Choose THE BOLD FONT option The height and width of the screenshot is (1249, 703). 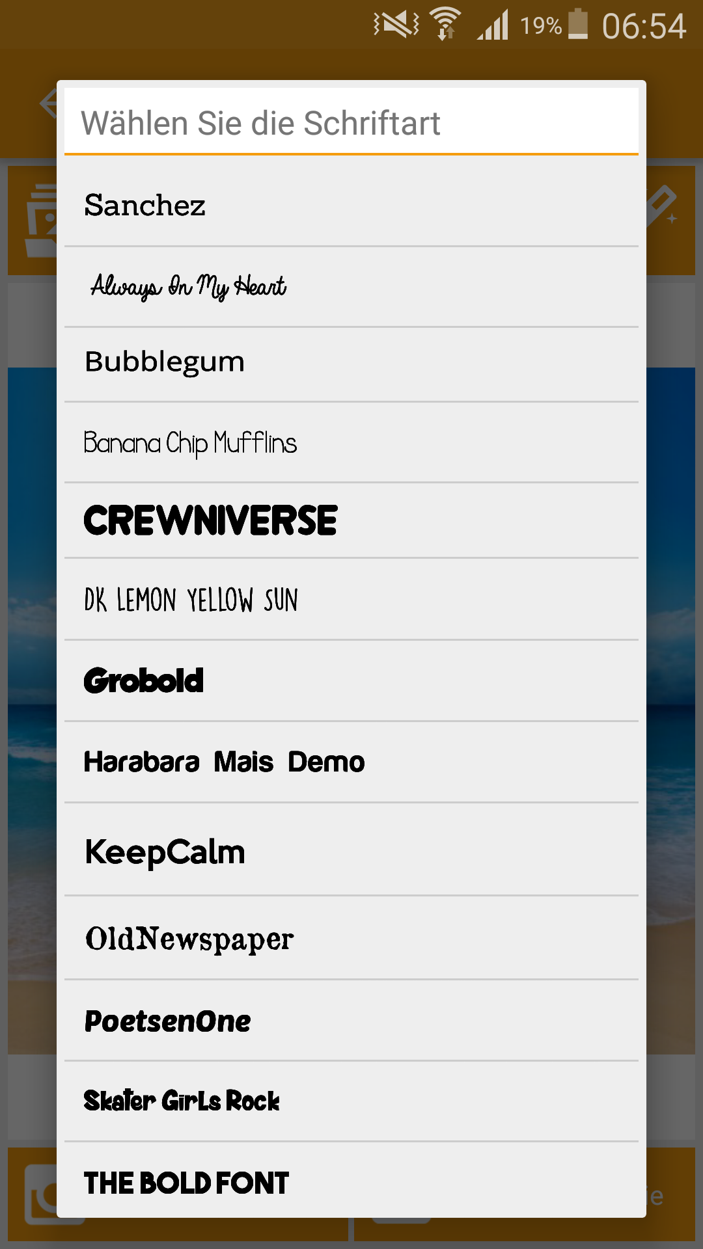(x=351, y=1181)
